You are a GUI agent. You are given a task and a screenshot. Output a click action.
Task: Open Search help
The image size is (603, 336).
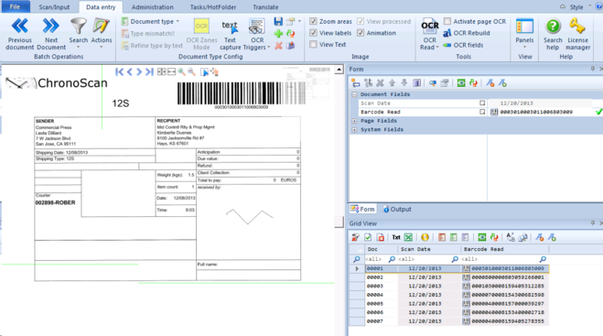(553, 34)
